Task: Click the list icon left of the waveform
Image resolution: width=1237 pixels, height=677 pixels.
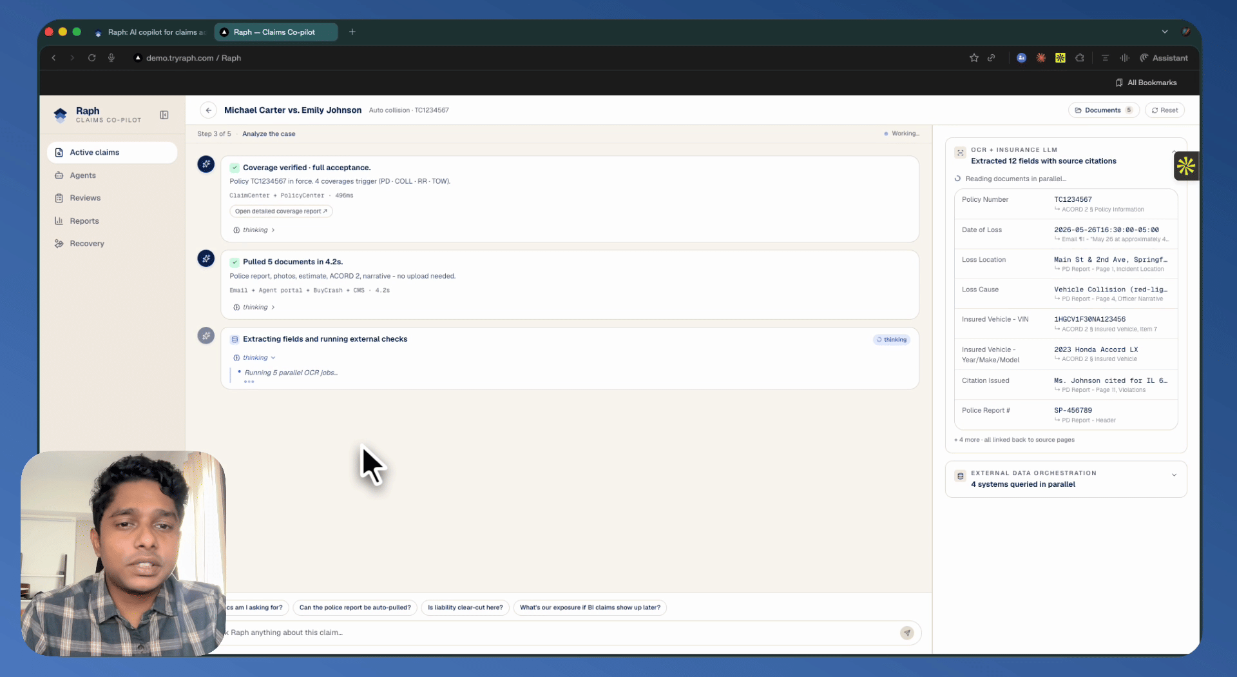Action: 1106,58
